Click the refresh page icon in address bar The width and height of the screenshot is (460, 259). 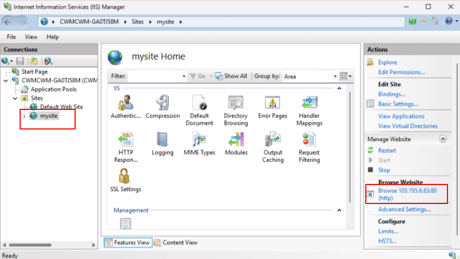point(413,21)
